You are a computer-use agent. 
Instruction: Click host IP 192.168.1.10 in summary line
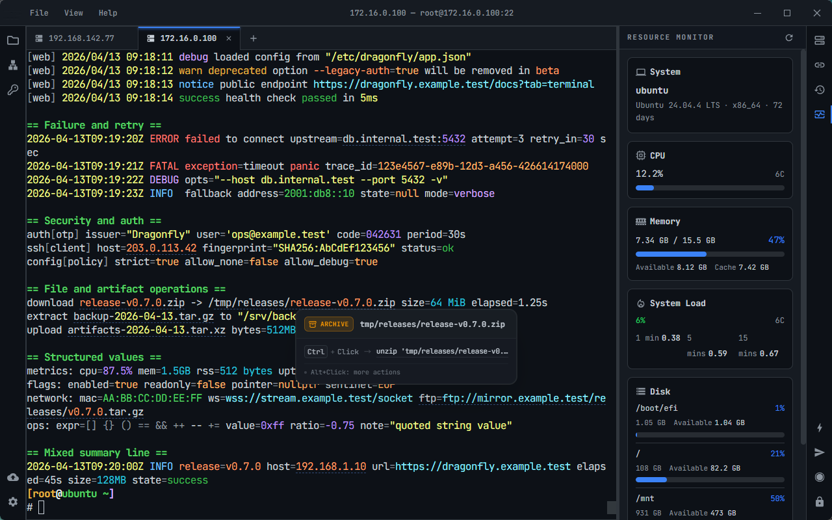click(331, 467)
